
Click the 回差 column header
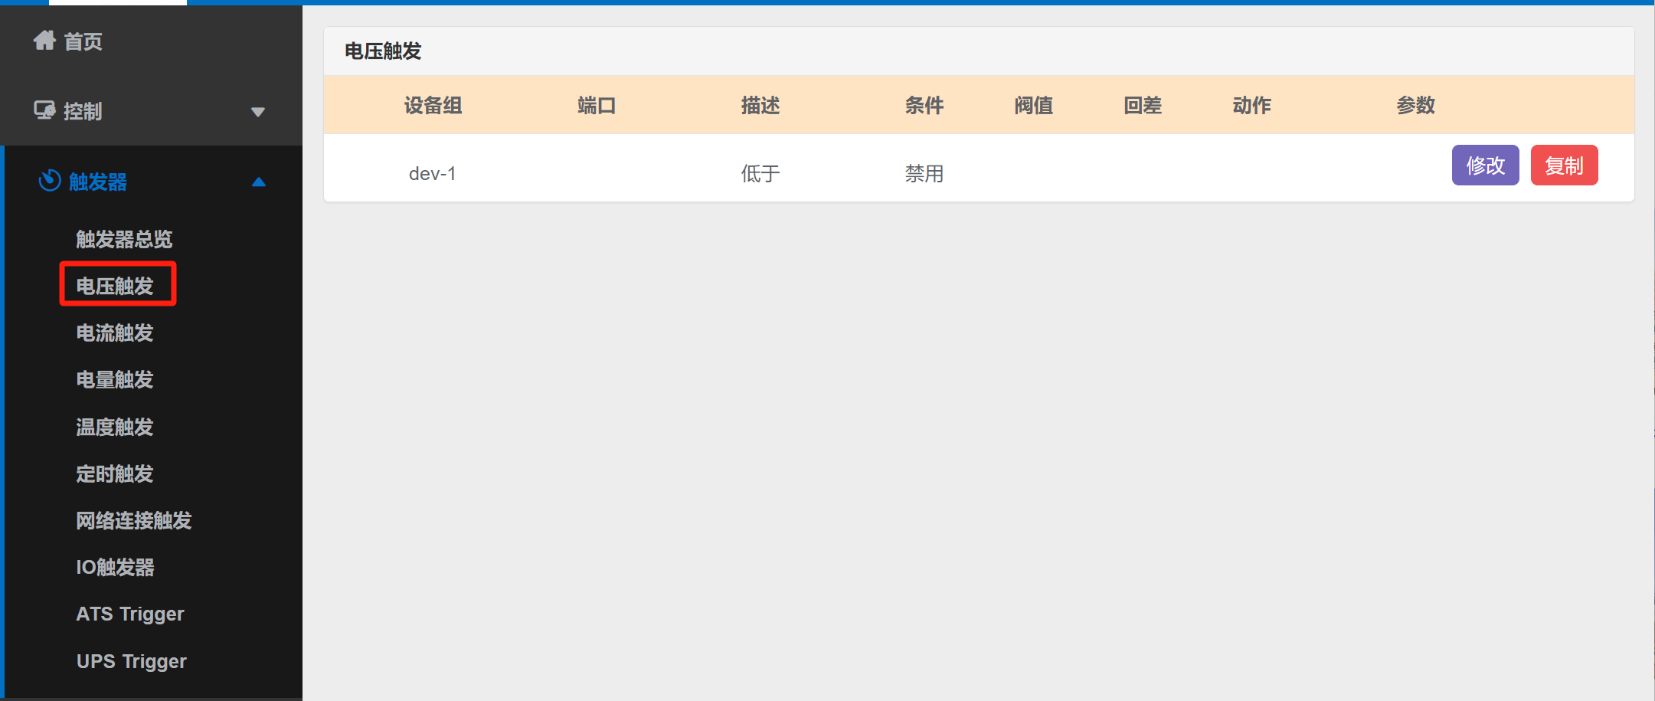click(1143, 105)
